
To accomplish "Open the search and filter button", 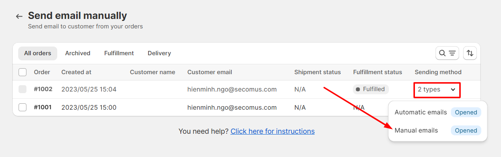I will [447, 53].
